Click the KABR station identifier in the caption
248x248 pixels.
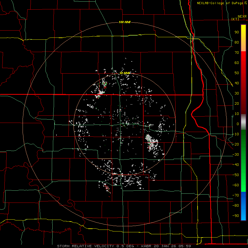146,246
